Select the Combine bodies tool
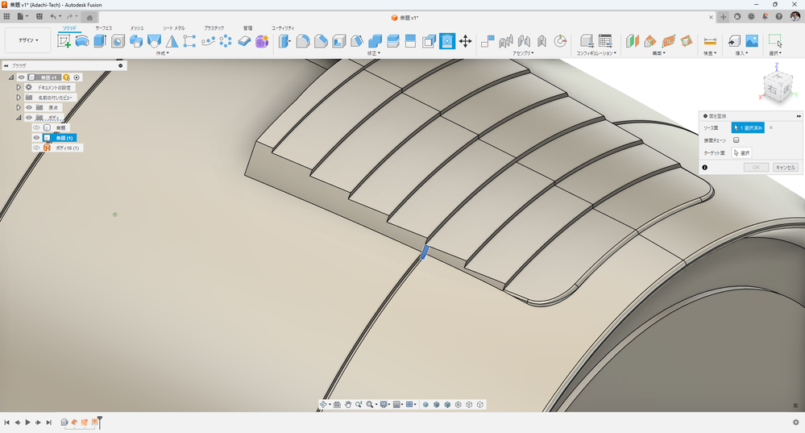Image resolution: width=805 pixels, height=433 pixels. click(x=375, y=42)
